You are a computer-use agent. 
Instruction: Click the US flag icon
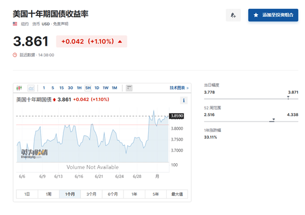pyautogui.click(x=15, y=23)
